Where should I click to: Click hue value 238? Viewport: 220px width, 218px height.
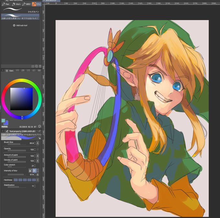pyautogui.click(x=23, y=127)
